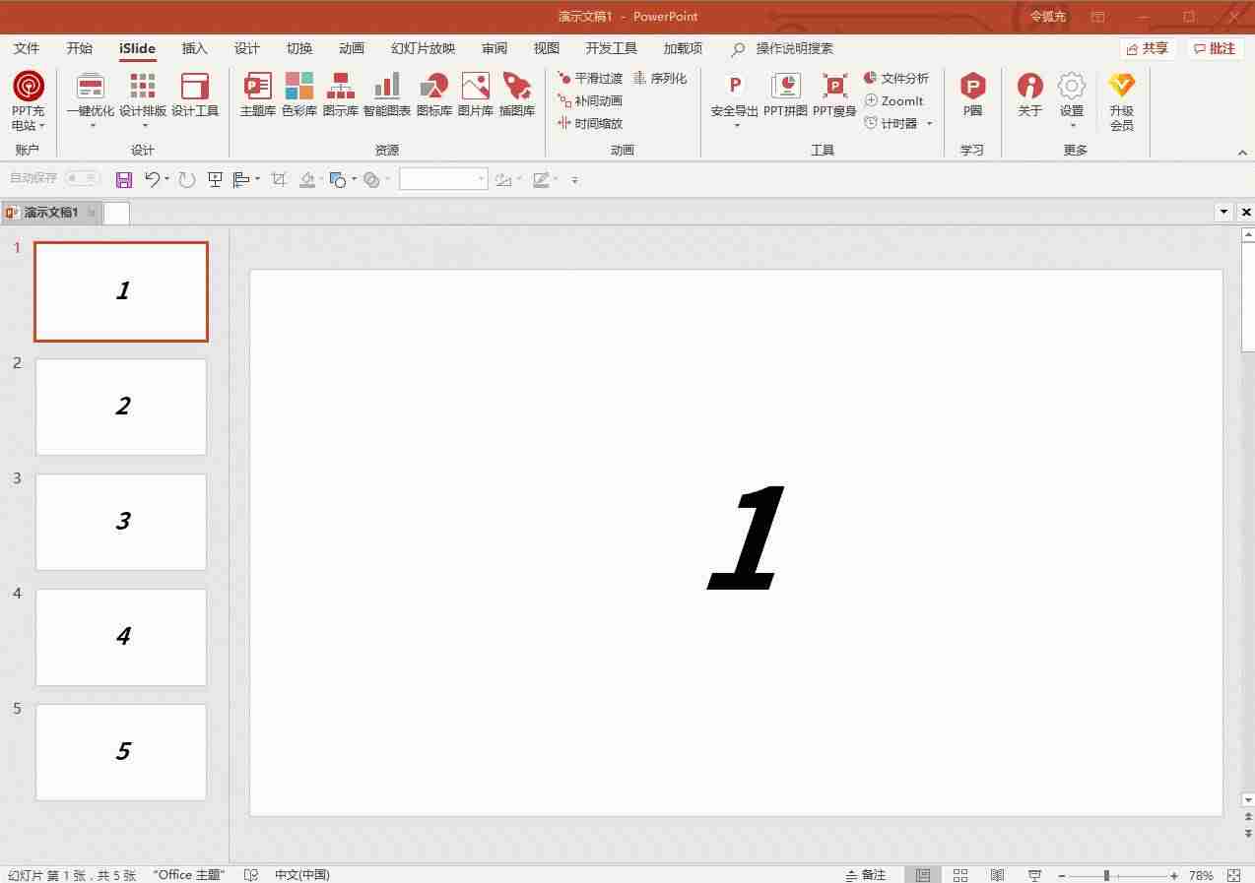The width and height of the screenshot is (1255, 883).
Task: Open the 主题库 theme library
Action: coord(257,95)
